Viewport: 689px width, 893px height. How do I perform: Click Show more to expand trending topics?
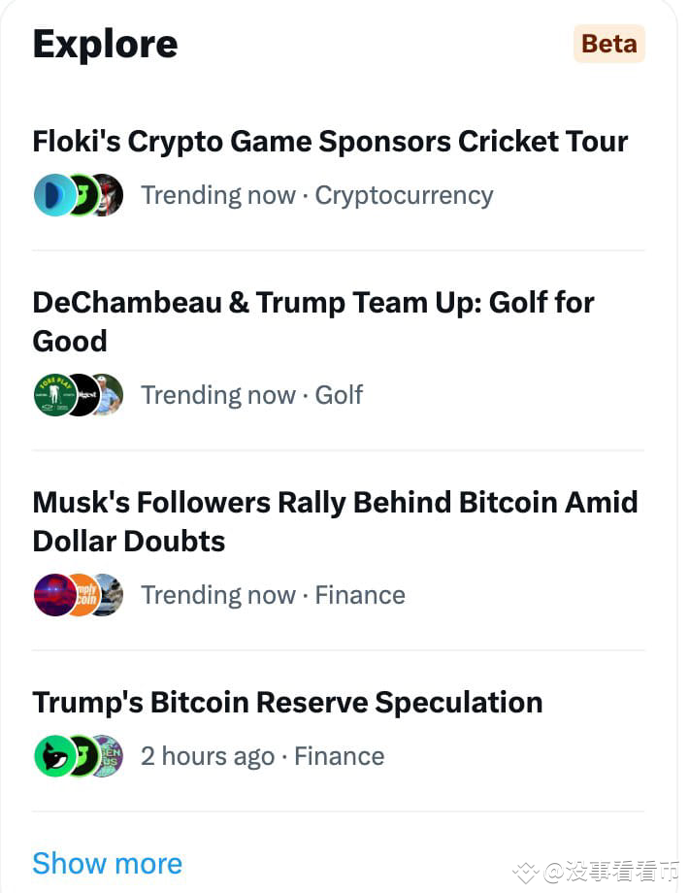point(107,863)
